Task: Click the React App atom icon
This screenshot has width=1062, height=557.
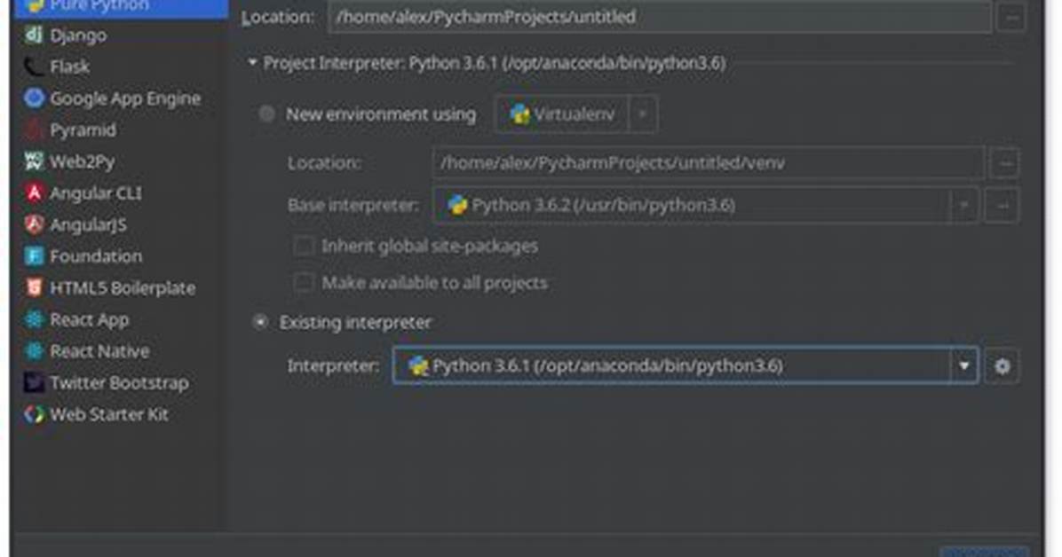Action: point(33,318)
